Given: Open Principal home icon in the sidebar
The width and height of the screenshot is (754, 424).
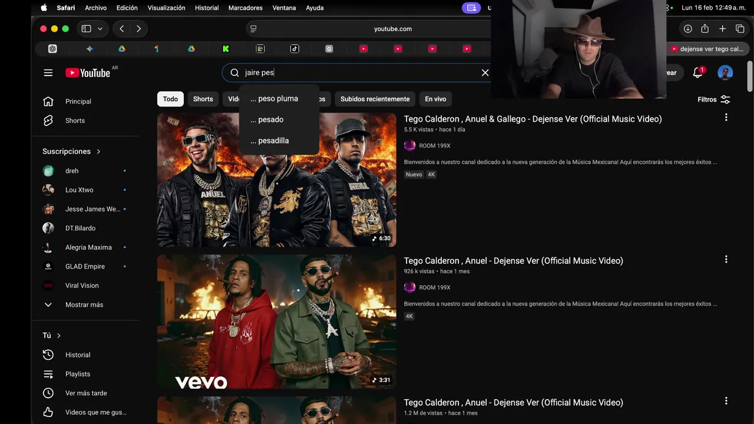Looking at the screenshot, I should (48, 101).
